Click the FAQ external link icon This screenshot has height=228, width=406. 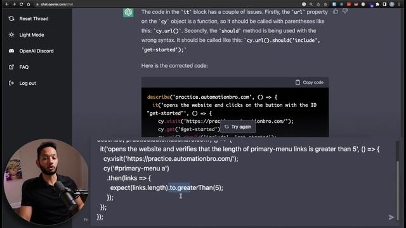[11, 67]
